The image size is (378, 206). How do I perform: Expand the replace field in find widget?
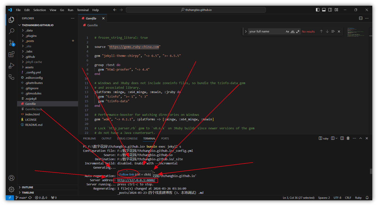coord(246,31)
